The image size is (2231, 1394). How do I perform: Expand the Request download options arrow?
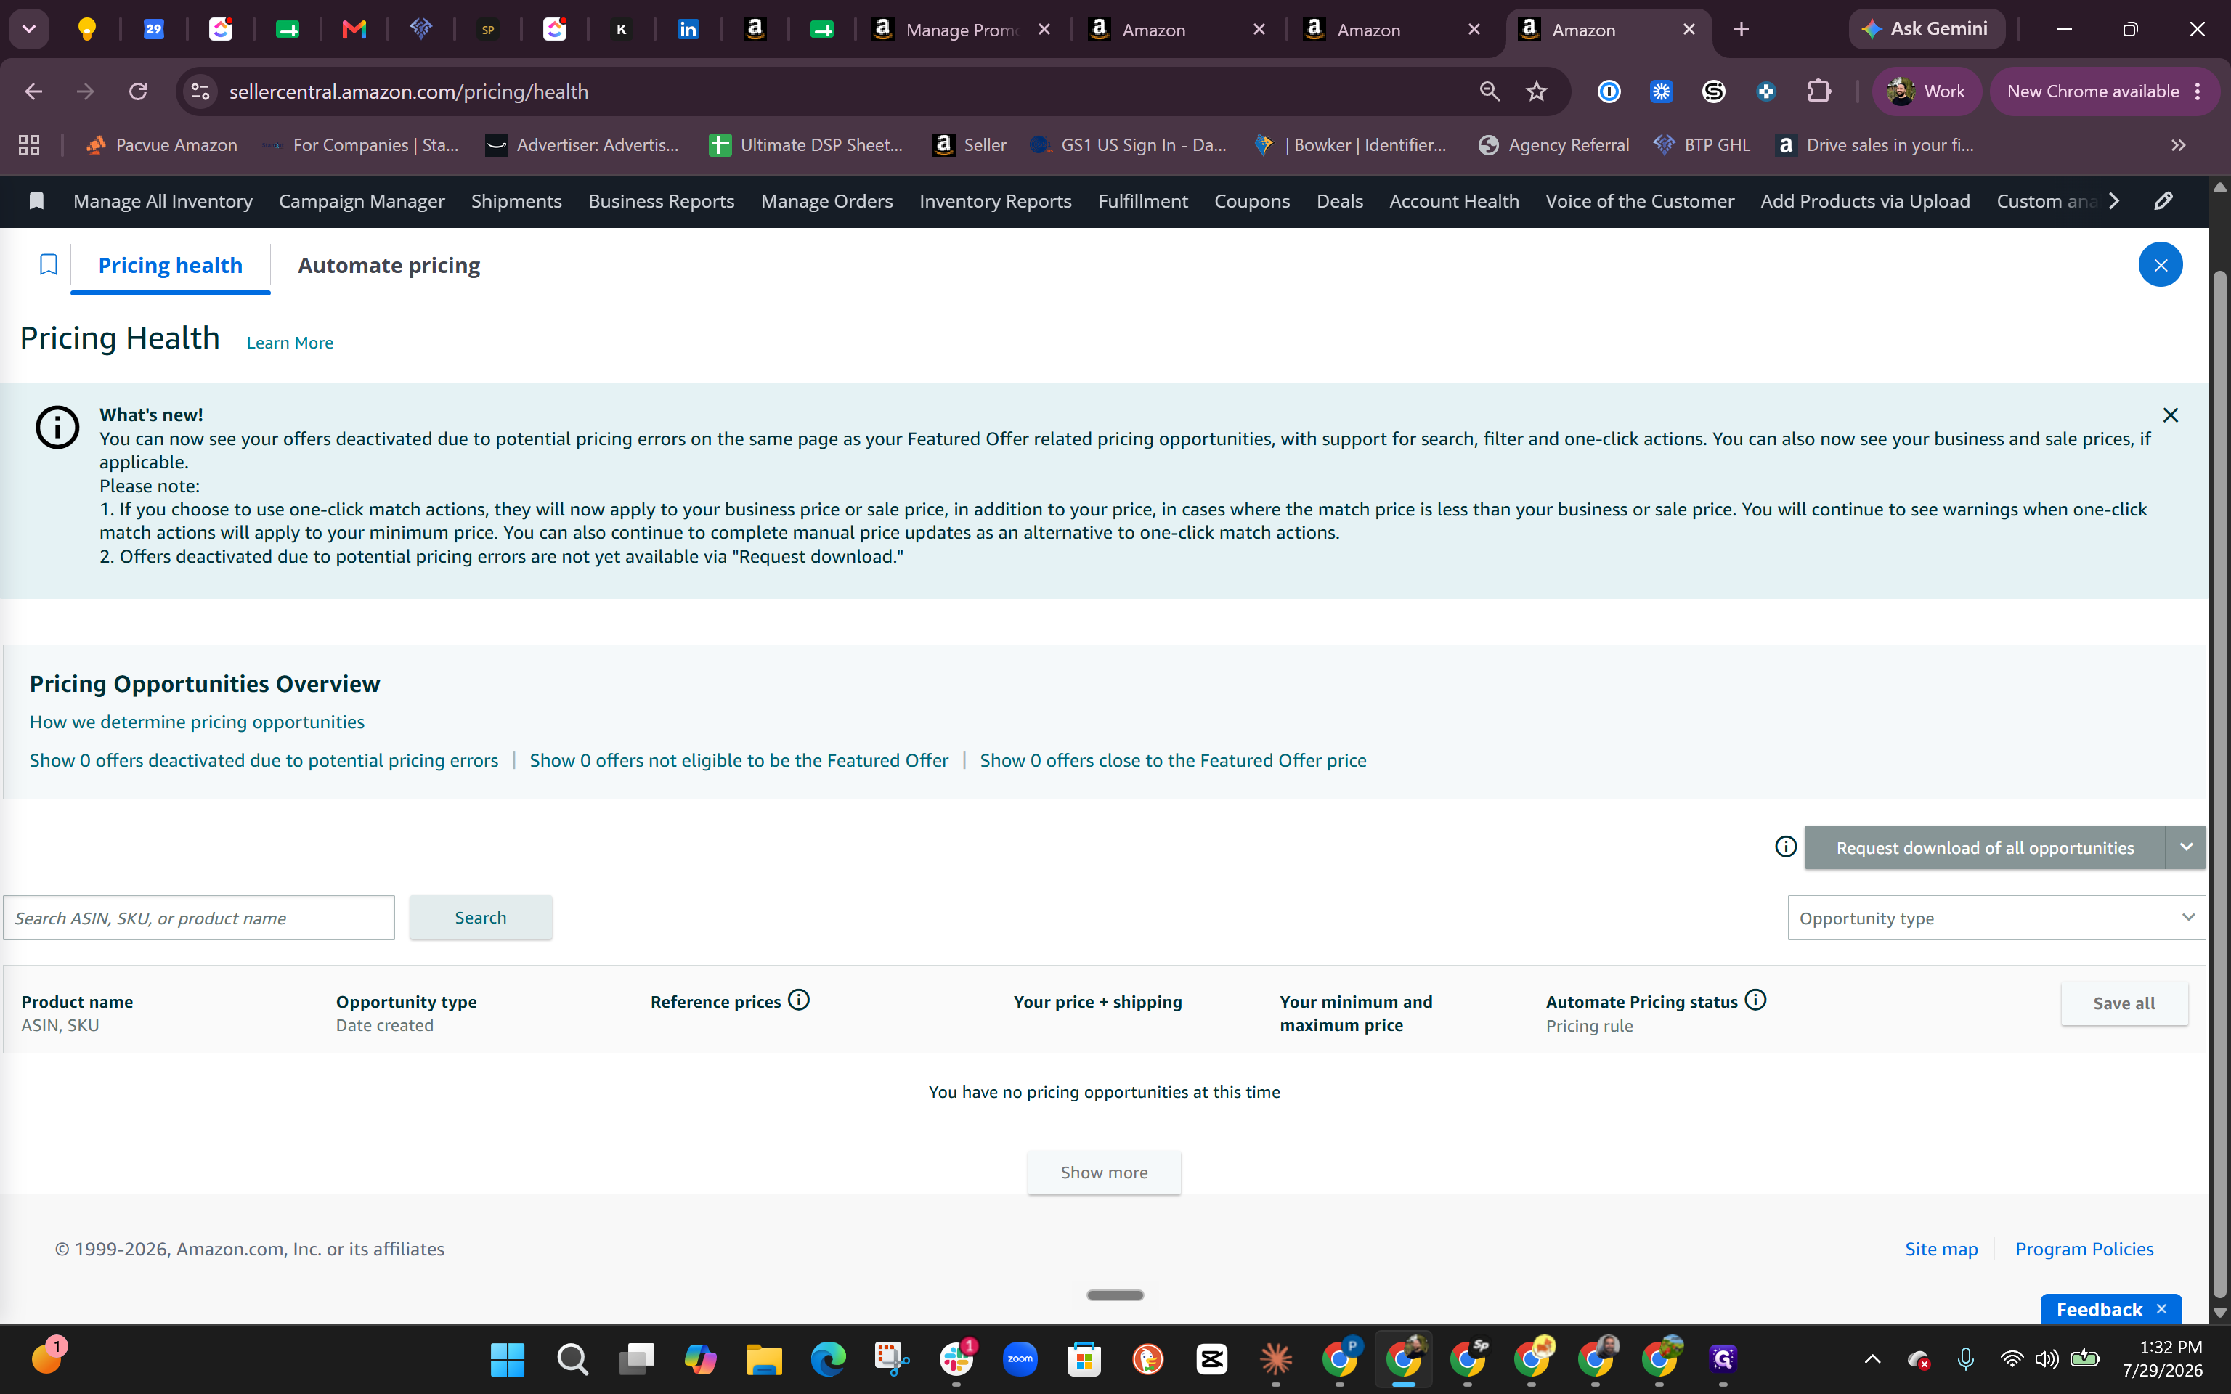coord(2186,847)
